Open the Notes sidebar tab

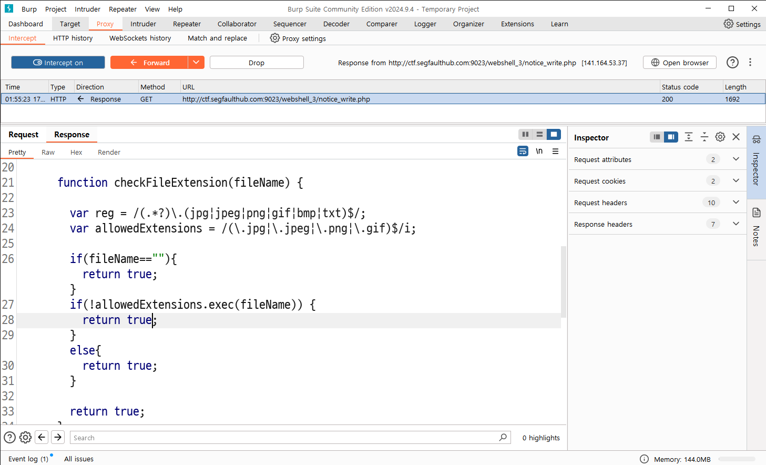pos(756,228)
